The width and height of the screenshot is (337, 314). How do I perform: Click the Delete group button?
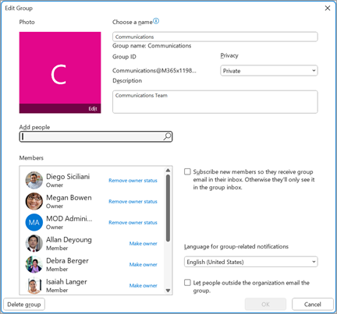pos(24,304)
